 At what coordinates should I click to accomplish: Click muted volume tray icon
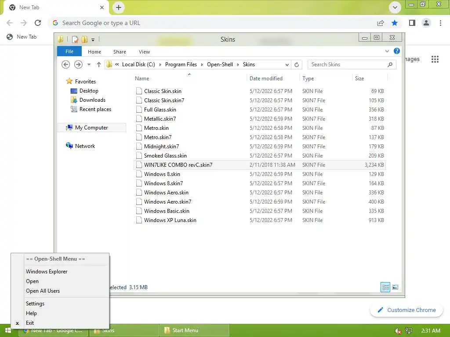[398, 331]
